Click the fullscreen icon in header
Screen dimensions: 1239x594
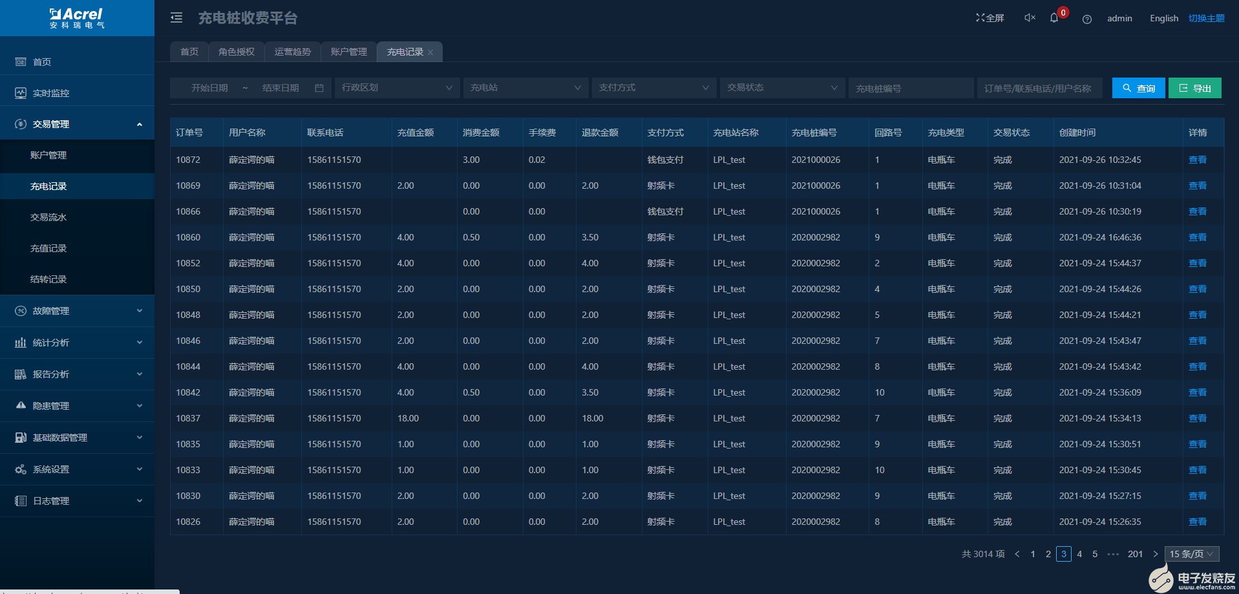[990, 18]
